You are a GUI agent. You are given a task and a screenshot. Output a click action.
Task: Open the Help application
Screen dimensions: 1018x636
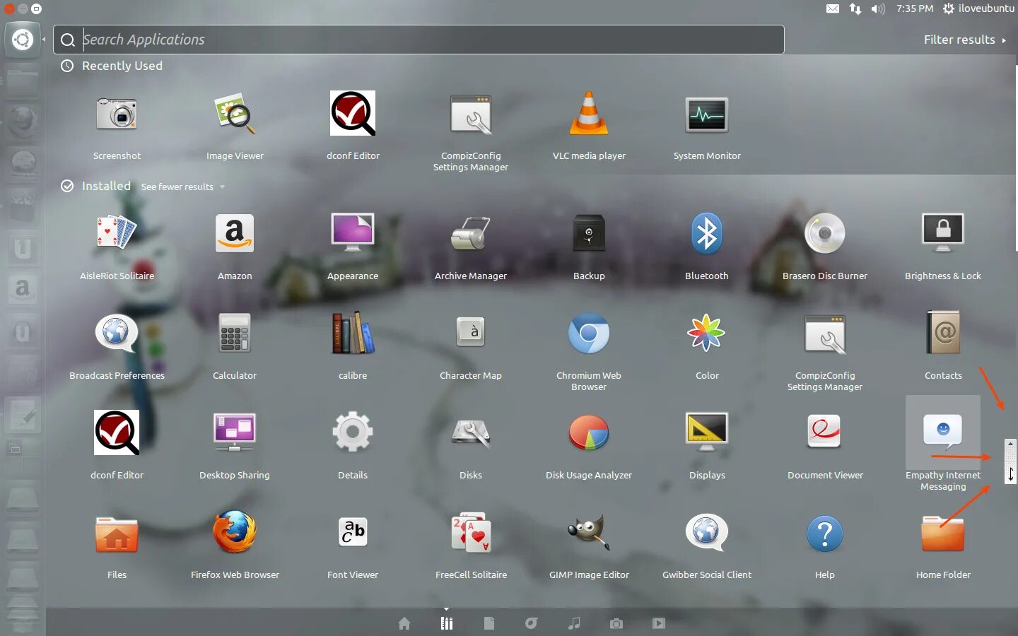click(825, 534)
